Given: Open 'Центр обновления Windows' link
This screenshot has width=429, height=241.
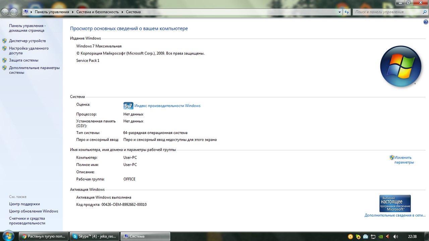Looking at the screenshot, I should click(x=34, y=211).
